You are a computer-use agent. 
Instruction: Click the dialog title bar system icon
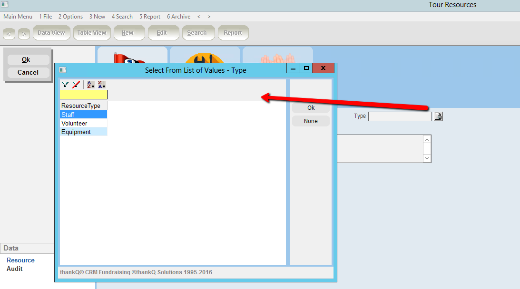click(63, 70)
